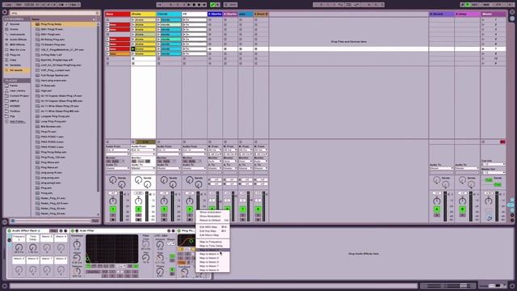Adjust the Time Delay macro knob in rack

[32, 247]
